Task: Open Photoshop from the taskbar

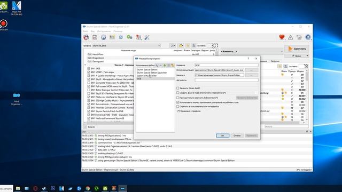Action: [x=53, y=188]
